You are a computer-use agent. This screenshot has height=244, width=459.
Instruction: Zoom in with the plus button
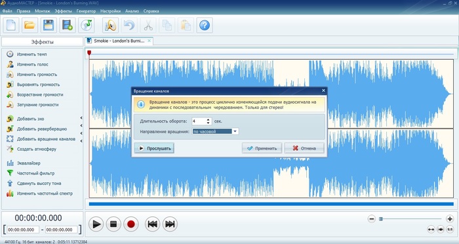tap(450, 219)
